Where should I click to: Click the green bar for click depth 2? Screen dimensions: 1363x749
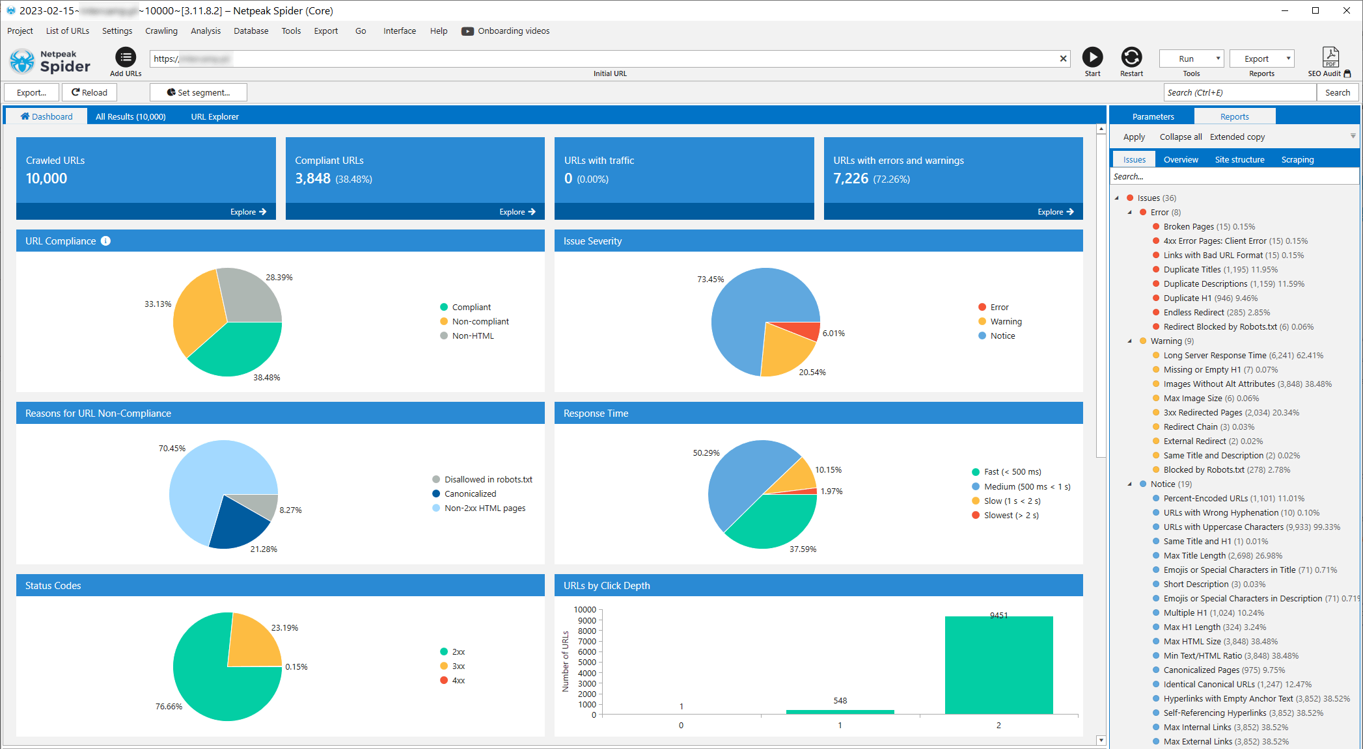point(998,664)
